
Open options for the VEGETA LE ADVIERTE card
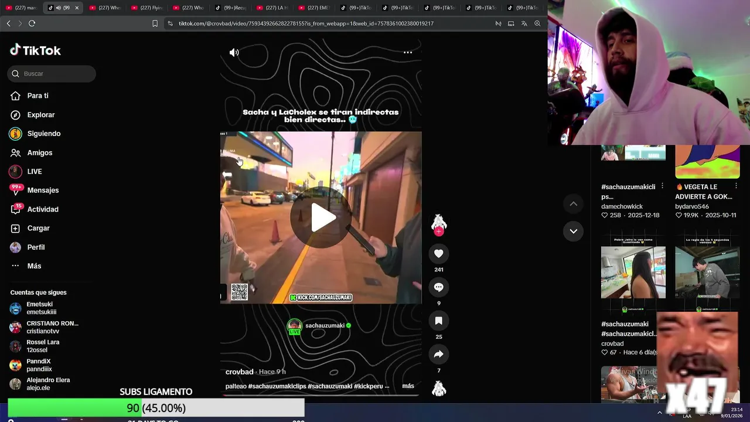[x=736, y=186]
